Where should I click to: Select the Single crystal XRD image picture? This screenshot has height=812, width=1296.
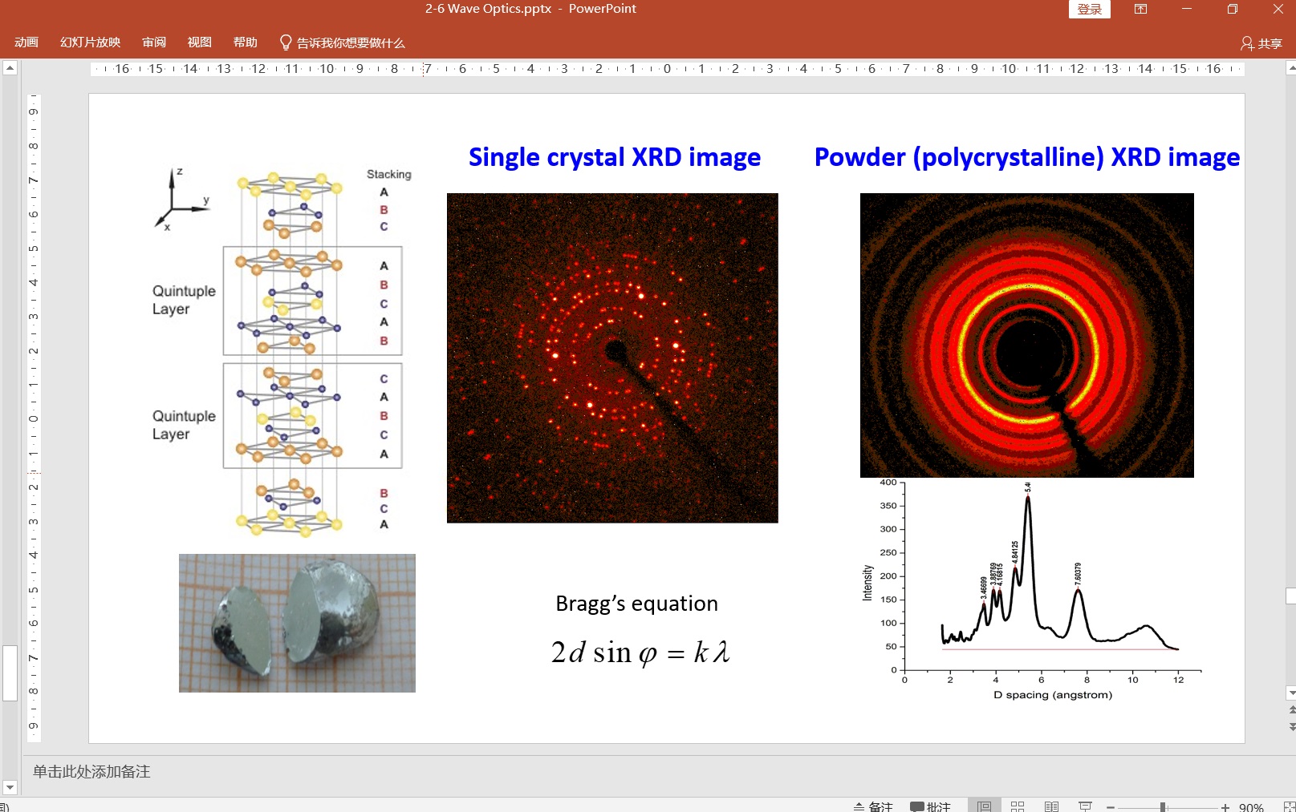tap(612, 358)
